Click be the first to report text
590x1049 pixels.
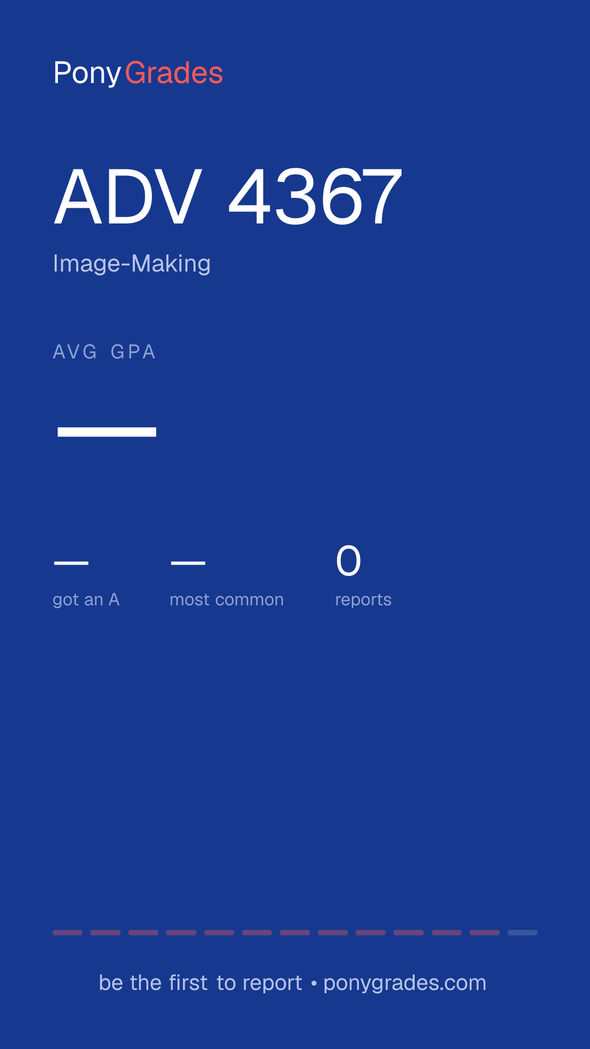point(200,983)
